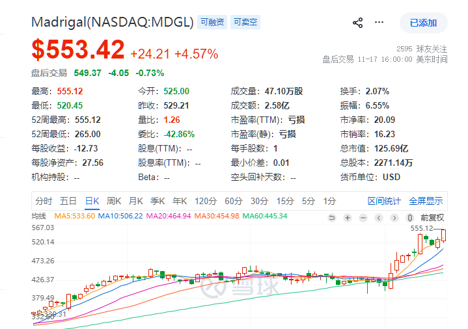Open the 前复权 adjustment dropdown
The width and height of the screenshot is (468, 329).
pyautogui.click(x=432, y=218)
